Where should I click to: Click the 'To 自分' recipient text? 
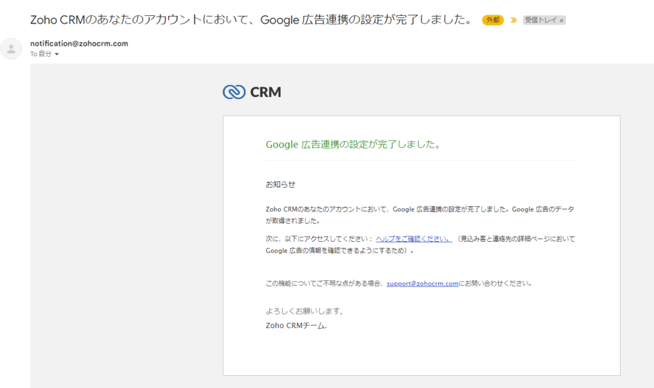[x=41, y=54]
